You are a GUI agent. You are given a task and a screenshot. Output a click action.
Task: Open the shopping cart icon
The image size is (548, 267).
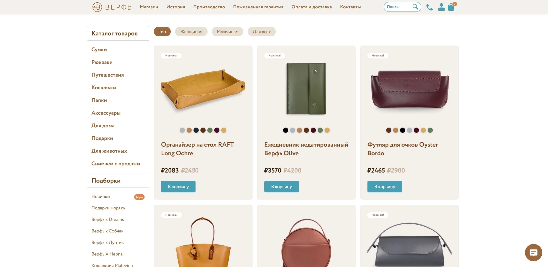tap(451, 7)
